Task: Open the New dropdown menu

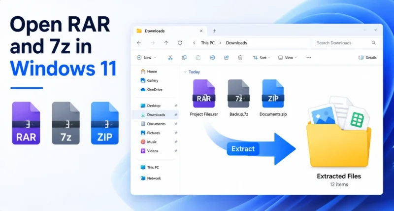Action: (x=146, y=58)
